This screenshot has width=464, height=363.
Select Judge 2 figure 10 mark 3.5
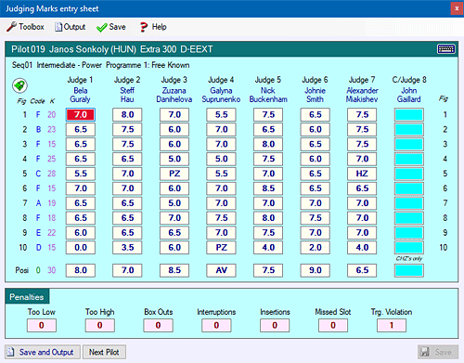tap(127, 248)
